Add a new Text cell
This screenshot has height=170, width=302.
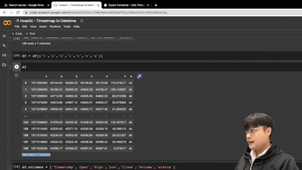30,34
